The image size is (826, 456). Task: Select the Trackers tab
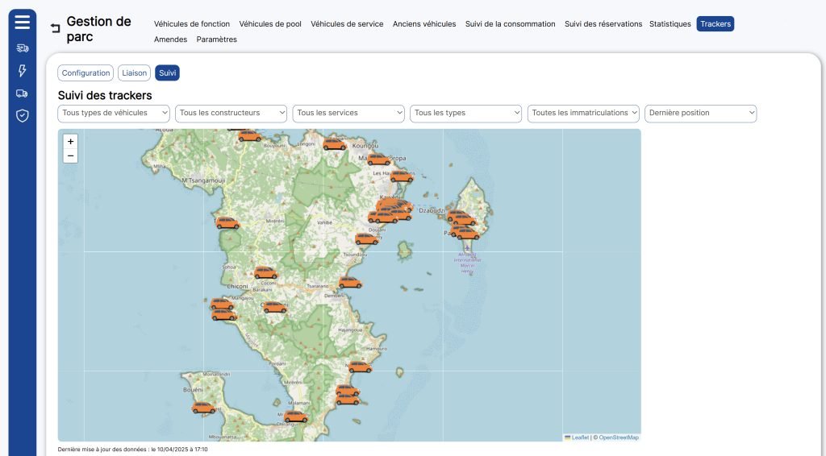[x=715, y=23]
